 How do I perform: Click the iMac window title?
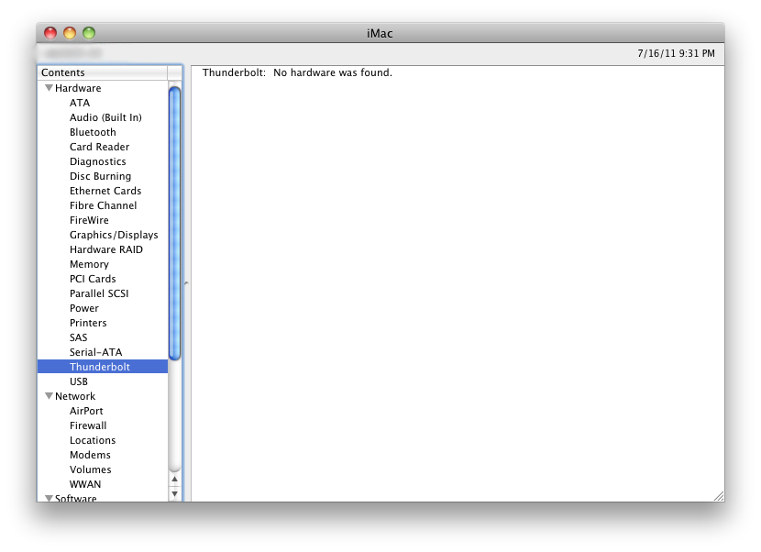[380, 34]
